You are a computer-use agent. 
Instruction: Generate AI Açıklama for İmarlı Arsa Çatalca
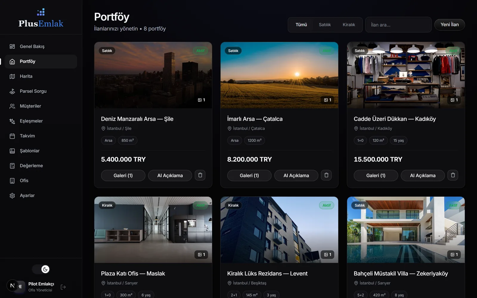296,176
